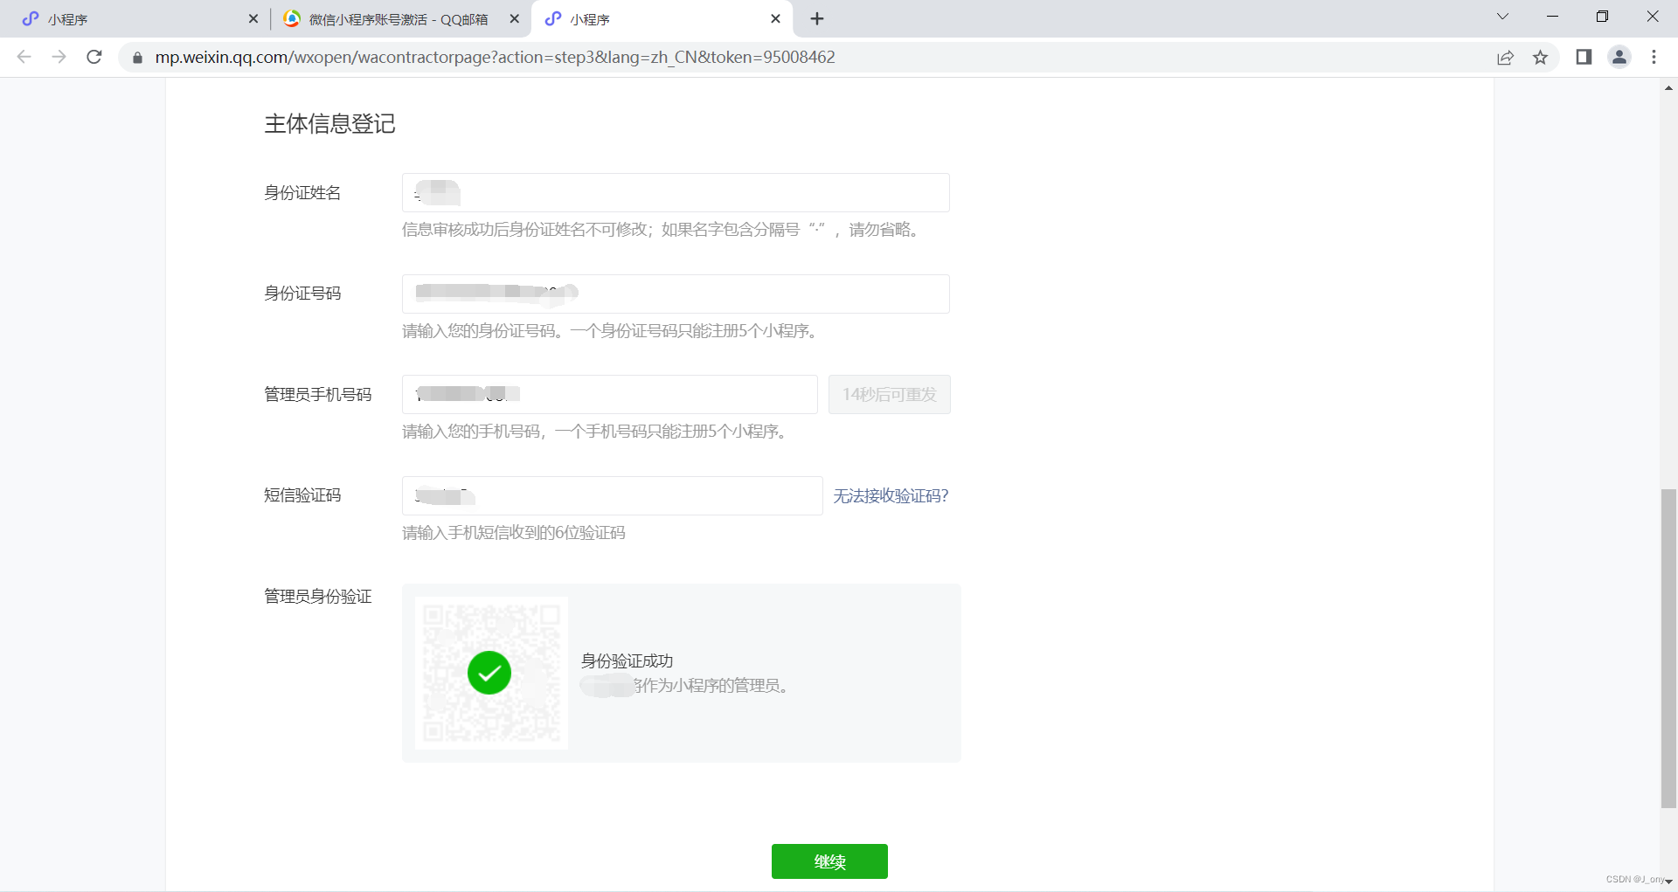This screenshot has height=892, width=1678.
Task: Restore down the browser window
Action: click(1602, 17)
